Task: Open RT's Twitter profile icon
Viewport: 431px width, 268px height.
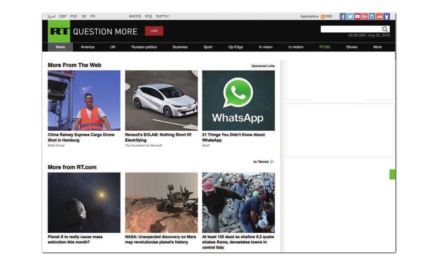Action: click(350, 17)
